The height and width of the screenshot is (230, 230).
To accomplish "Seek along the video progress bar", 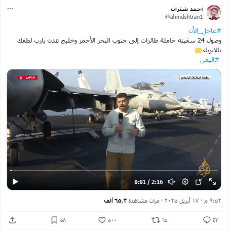I will 114,170.
